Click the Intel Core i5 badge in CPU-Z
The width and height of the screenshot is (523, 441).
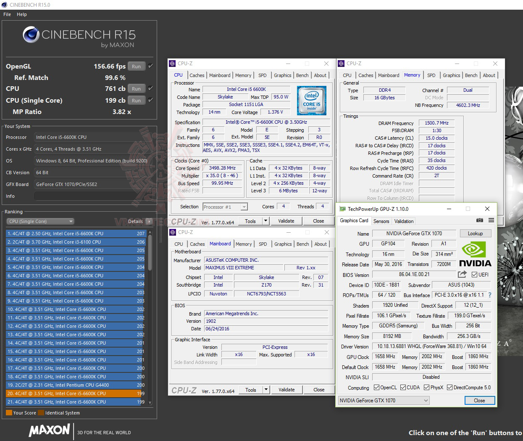point(311,101)
